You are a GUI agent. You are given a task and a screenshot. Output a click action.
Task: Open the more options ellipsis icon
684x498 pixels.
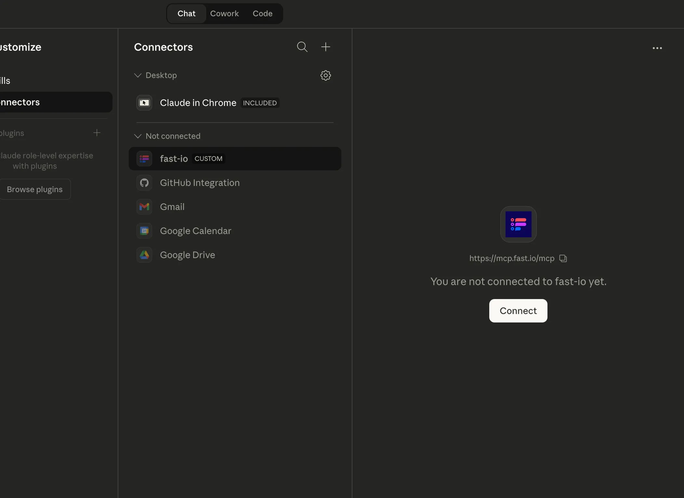click(658, 48)
